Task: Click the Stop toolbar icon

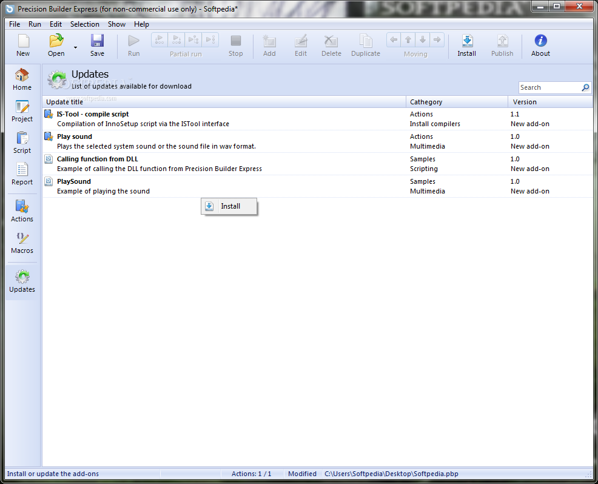Action: [236, 41]
